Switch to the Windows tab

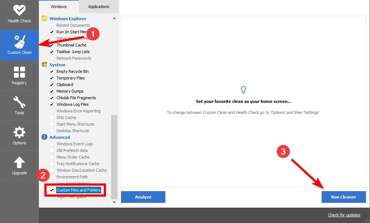coord(59,7)
